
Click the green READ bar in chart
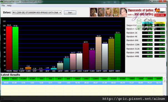pos(15,48)
